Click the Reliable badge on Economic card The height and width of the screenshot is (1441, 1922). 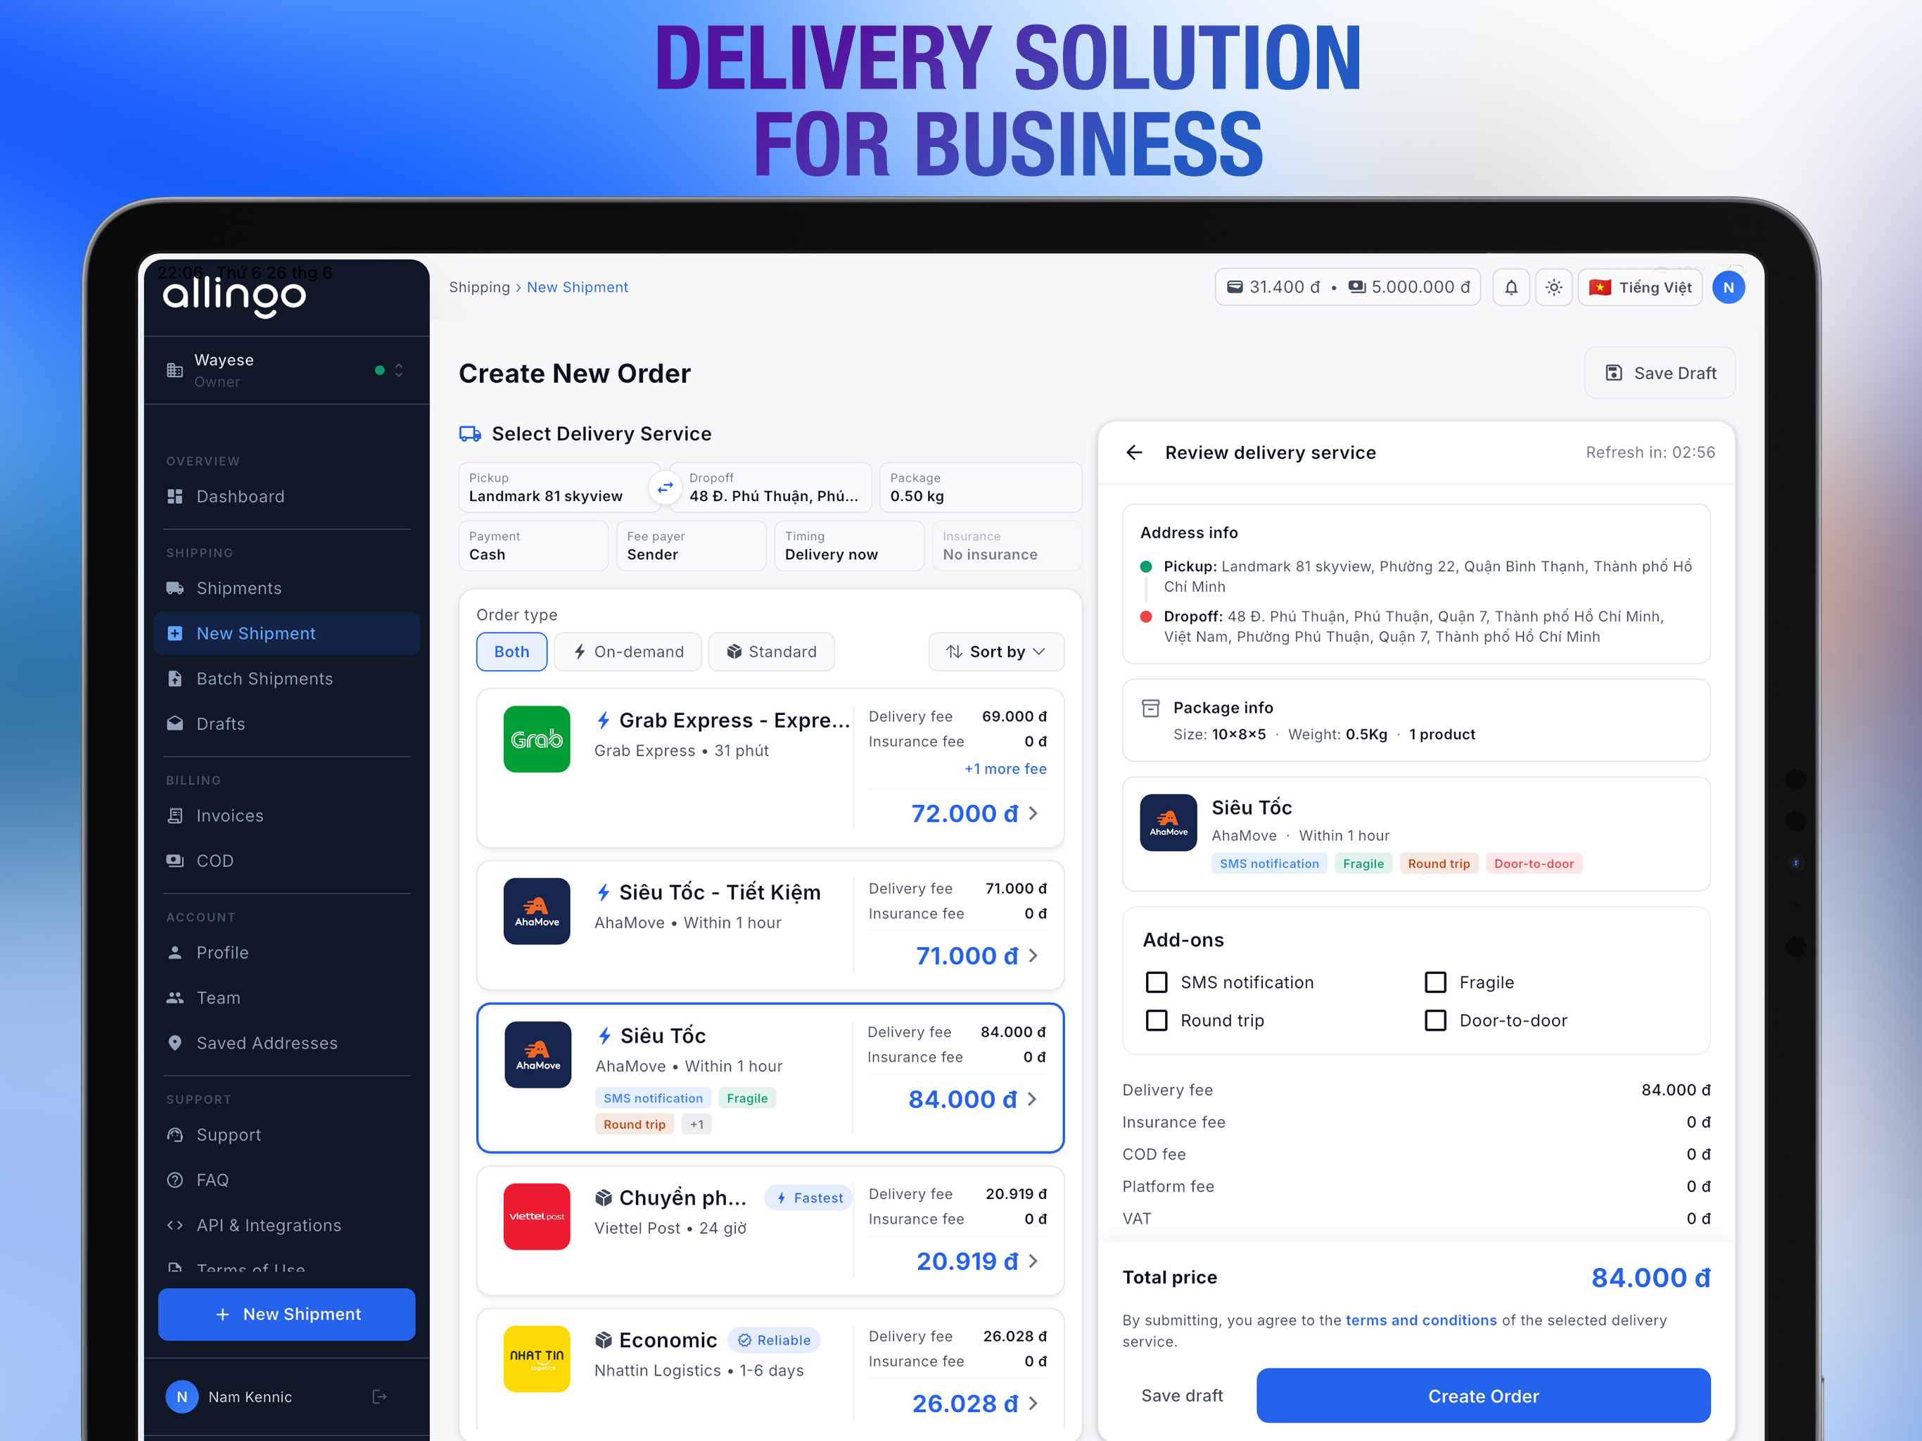tap(774, 1340)
